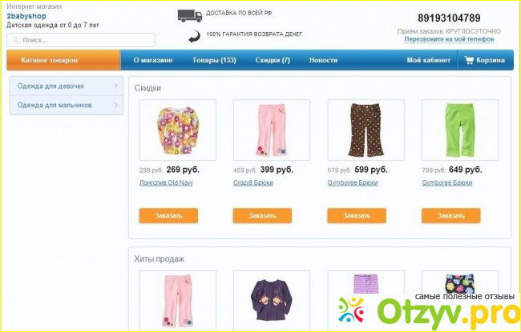Go to Товары (133) section
This screenshot has width=521, height=332.
tap(214, 60)
